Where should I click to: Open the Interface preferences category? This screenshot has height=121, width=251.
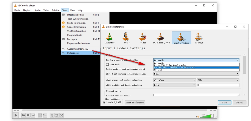coord(110,38)
